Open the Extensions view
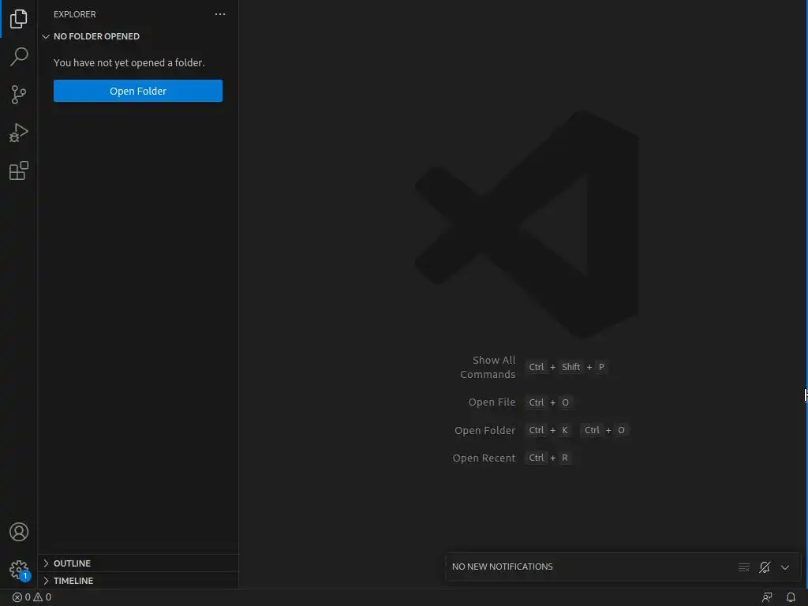Viewport: 808px width, 606px height. click(19, 170)
